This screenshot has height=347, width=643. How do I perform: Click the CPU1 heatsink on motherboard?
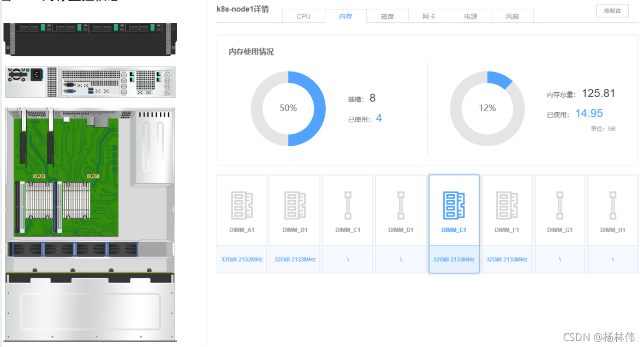pyautogui.click(x=76, y=200)
